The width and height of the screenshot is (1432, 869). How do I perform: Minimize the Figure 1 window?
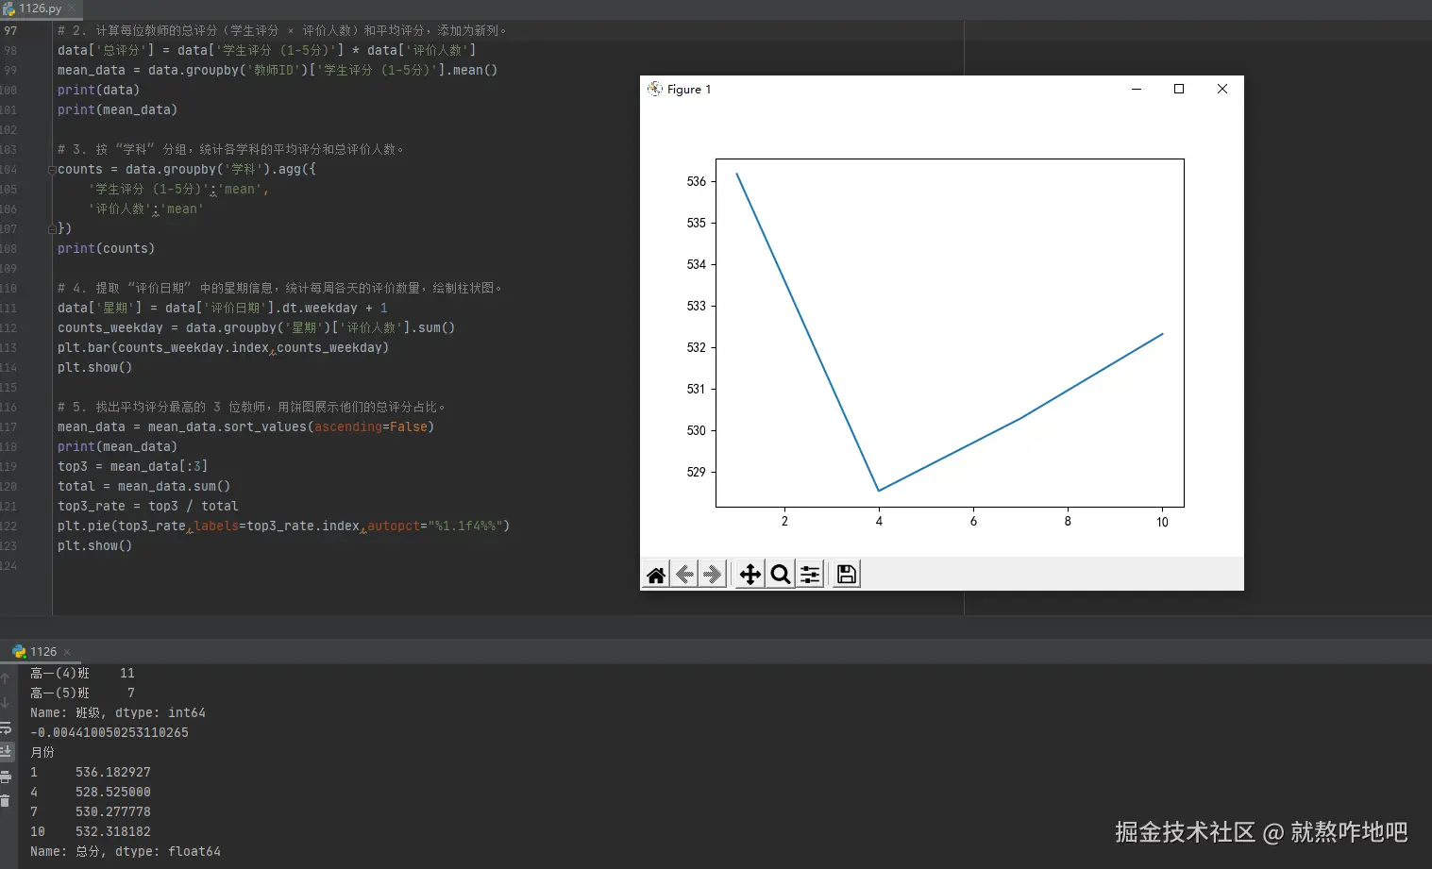[1137, 89]
